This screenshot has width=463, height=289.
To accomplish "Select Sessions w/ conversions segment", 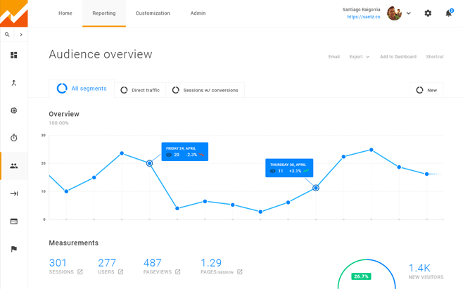I will coord(205,90).
